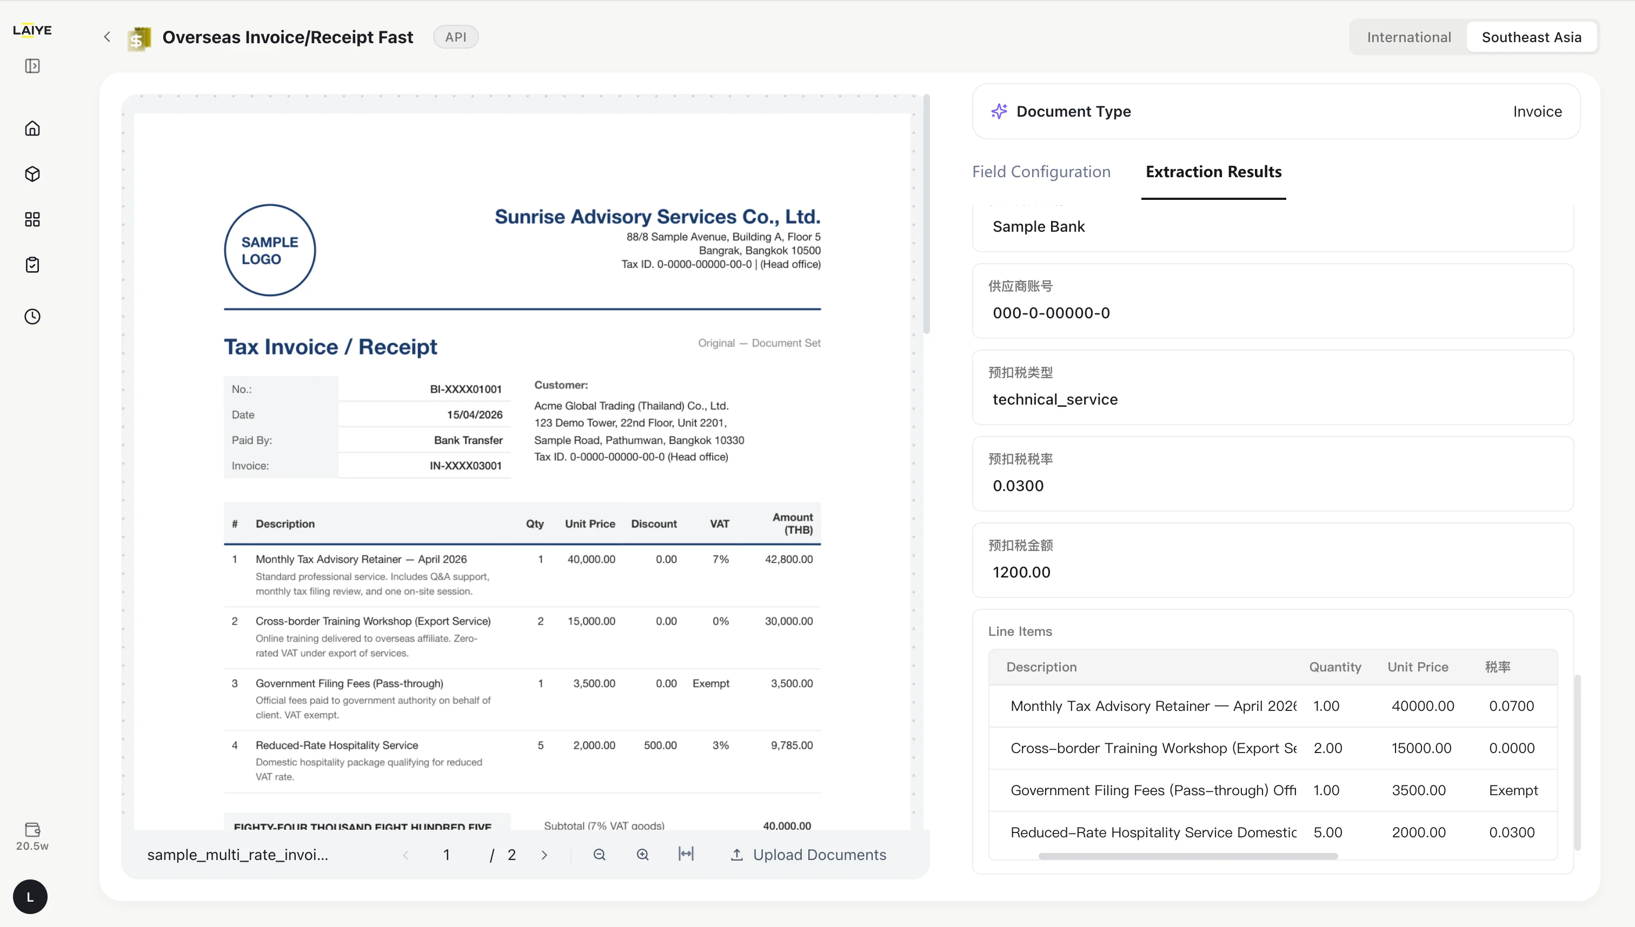
Task: Zoom in the invoice preview
Action: [642, 855]
